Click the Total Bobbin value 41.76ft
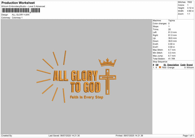 point(172,59)
